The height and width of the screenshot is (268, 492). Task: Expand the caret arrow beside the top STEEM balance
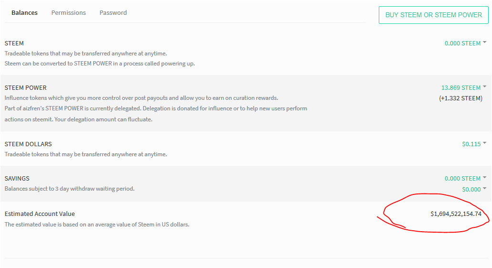pos(485,43)
